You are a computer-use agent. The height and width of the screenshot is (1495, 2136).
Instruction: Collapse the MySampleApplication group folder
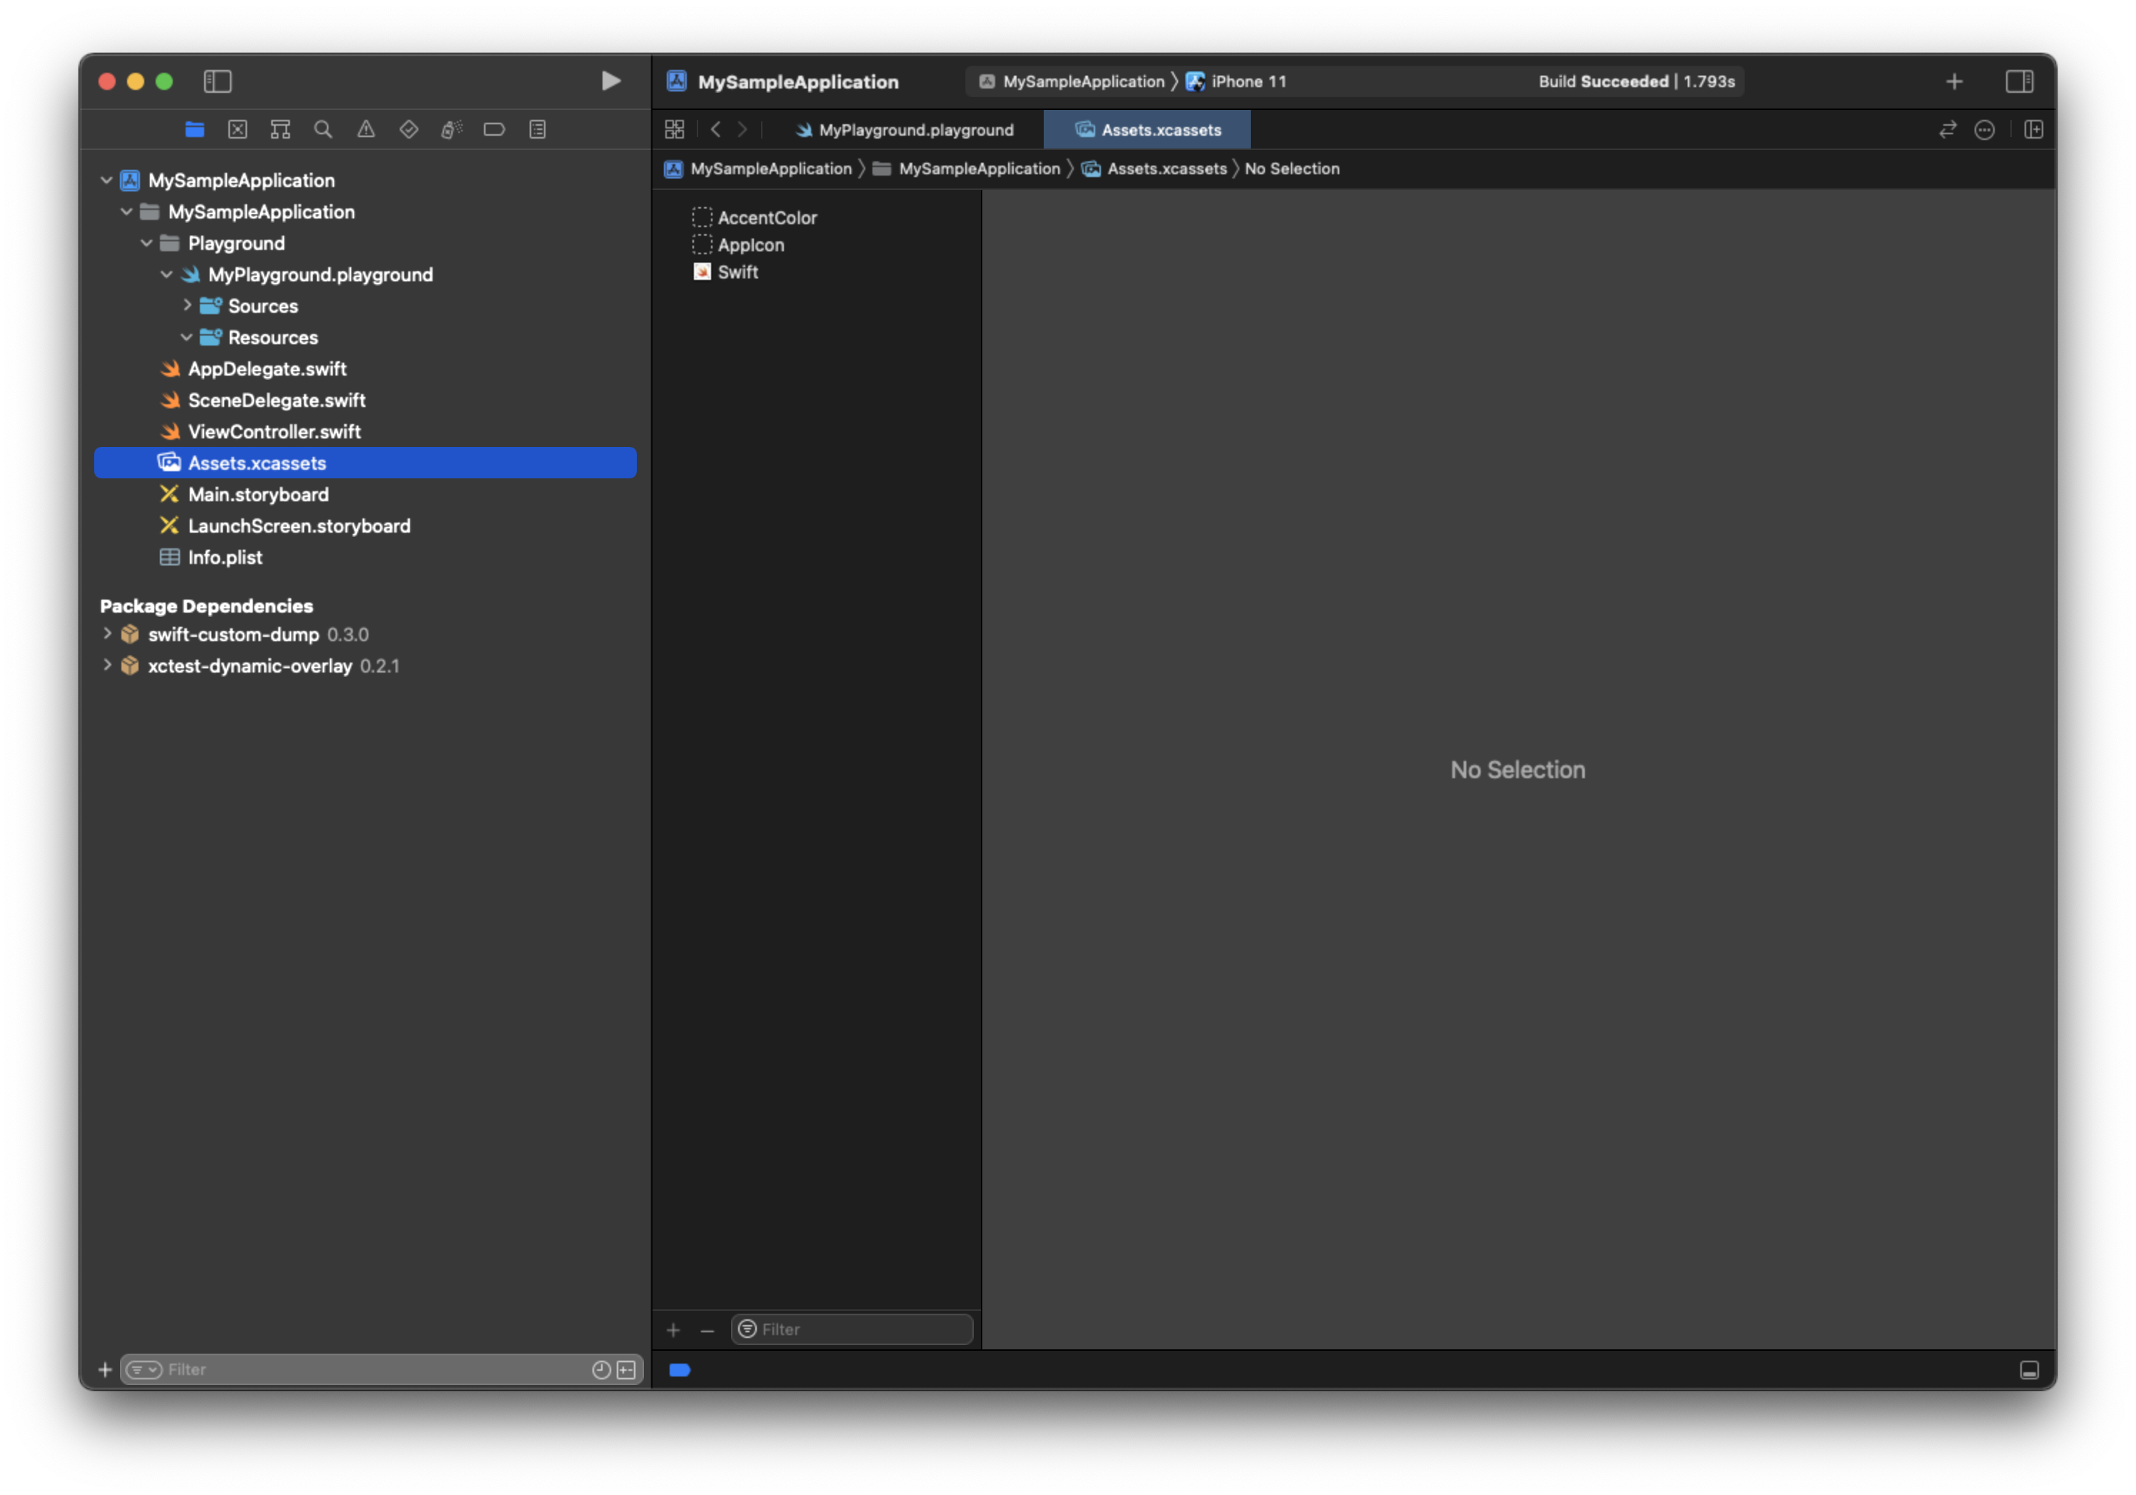126,211
